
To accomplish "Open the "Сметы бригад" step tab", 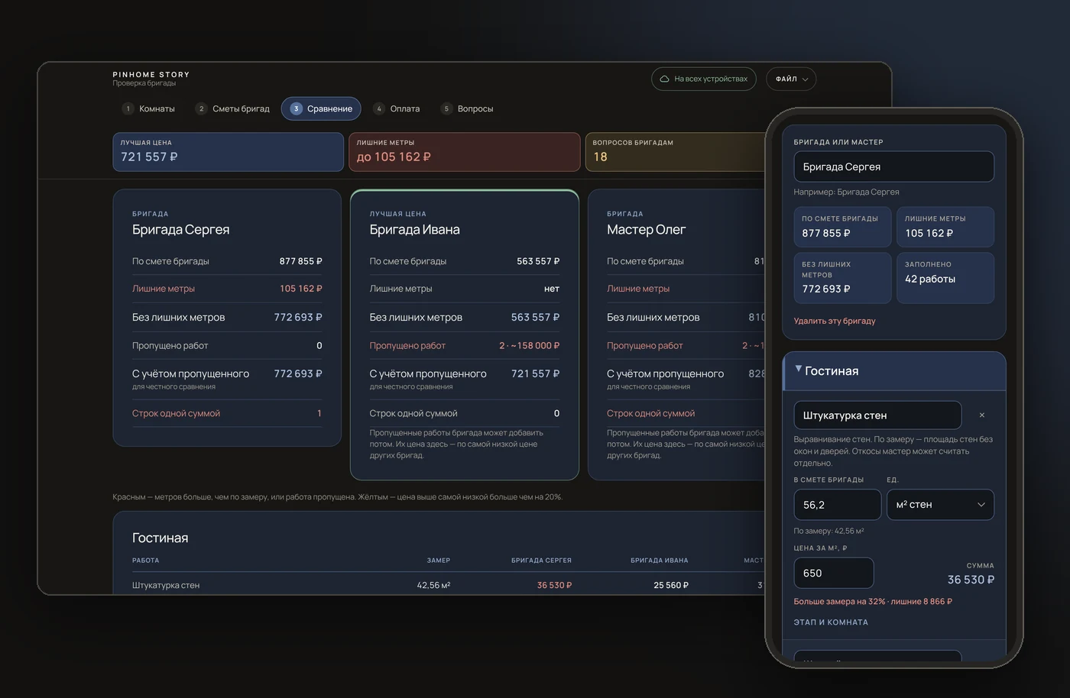I will pos(232,108).
